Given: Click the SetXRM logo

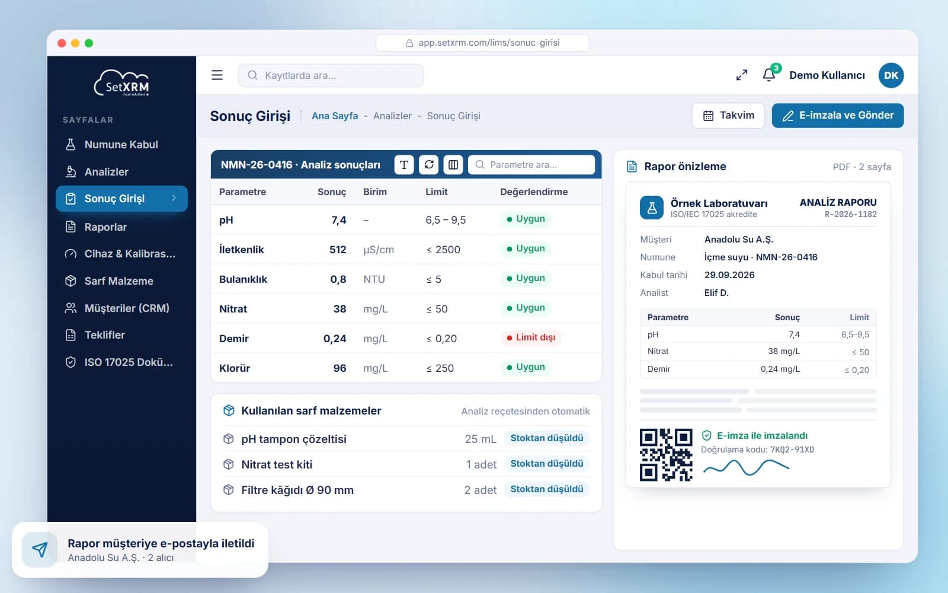Looking at the screenshot, I should pos(122,83).
